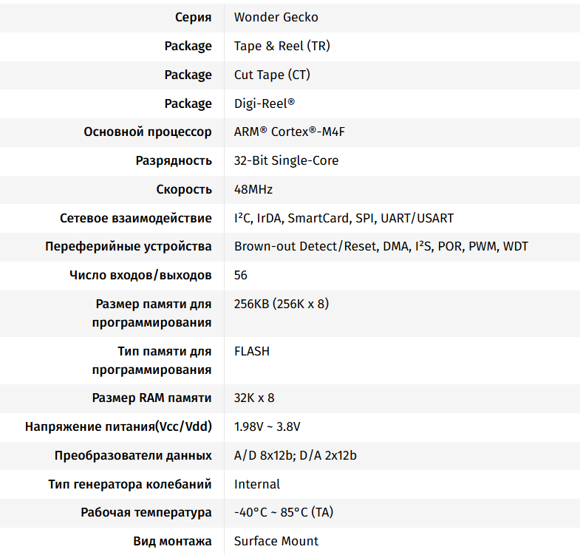The width and height of the screenshot is (580, 555).
Task: Click the 'ARM® Cortex®-M4F' processor value
Action: coord(289,132)
